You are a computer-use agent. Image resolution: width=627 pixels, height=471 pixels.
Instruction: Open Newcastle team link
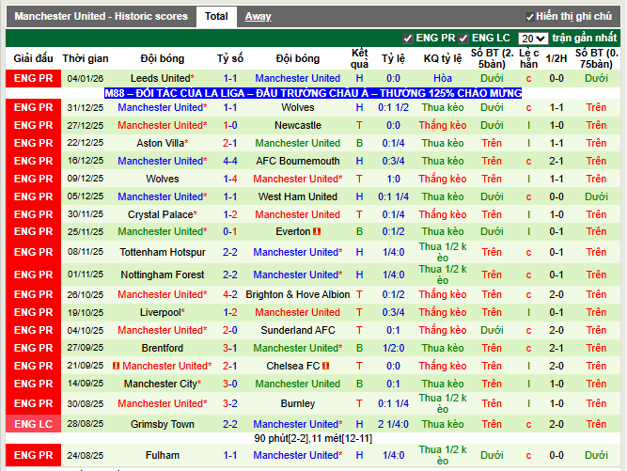point(298,126)
